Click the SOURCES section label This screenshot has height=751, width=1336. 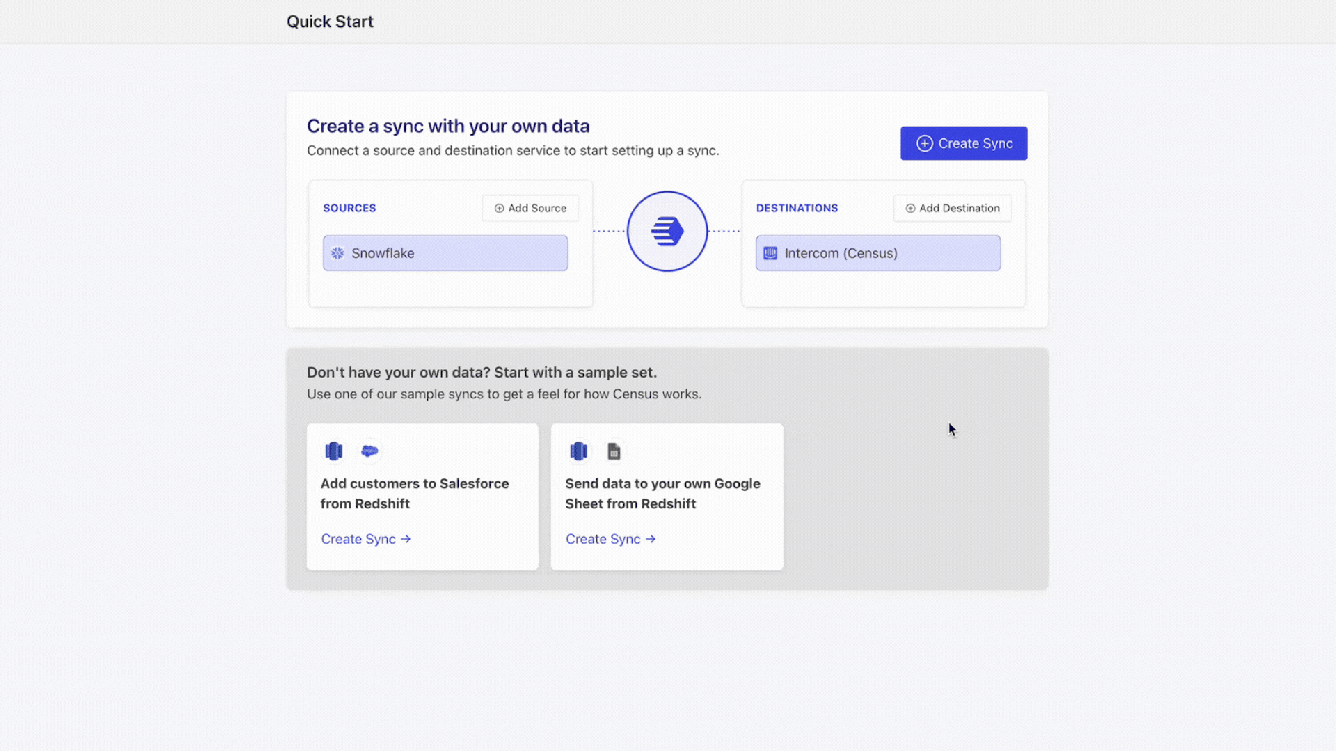tap(349, 208)
